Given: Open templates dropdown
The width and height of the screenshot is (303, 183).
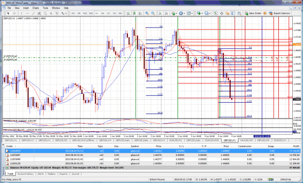Looking at the screenshot, I should point(190,14).
